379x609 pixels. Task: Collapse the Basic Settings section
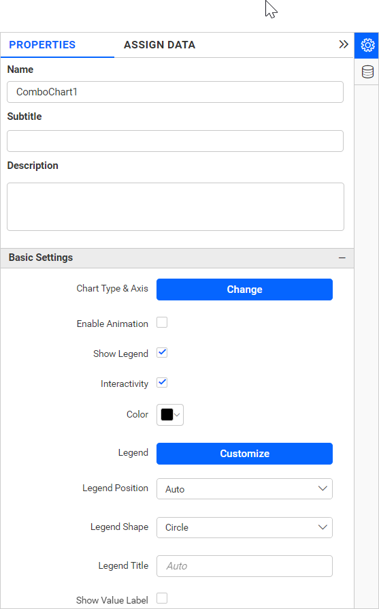click(x=342, y=258)
